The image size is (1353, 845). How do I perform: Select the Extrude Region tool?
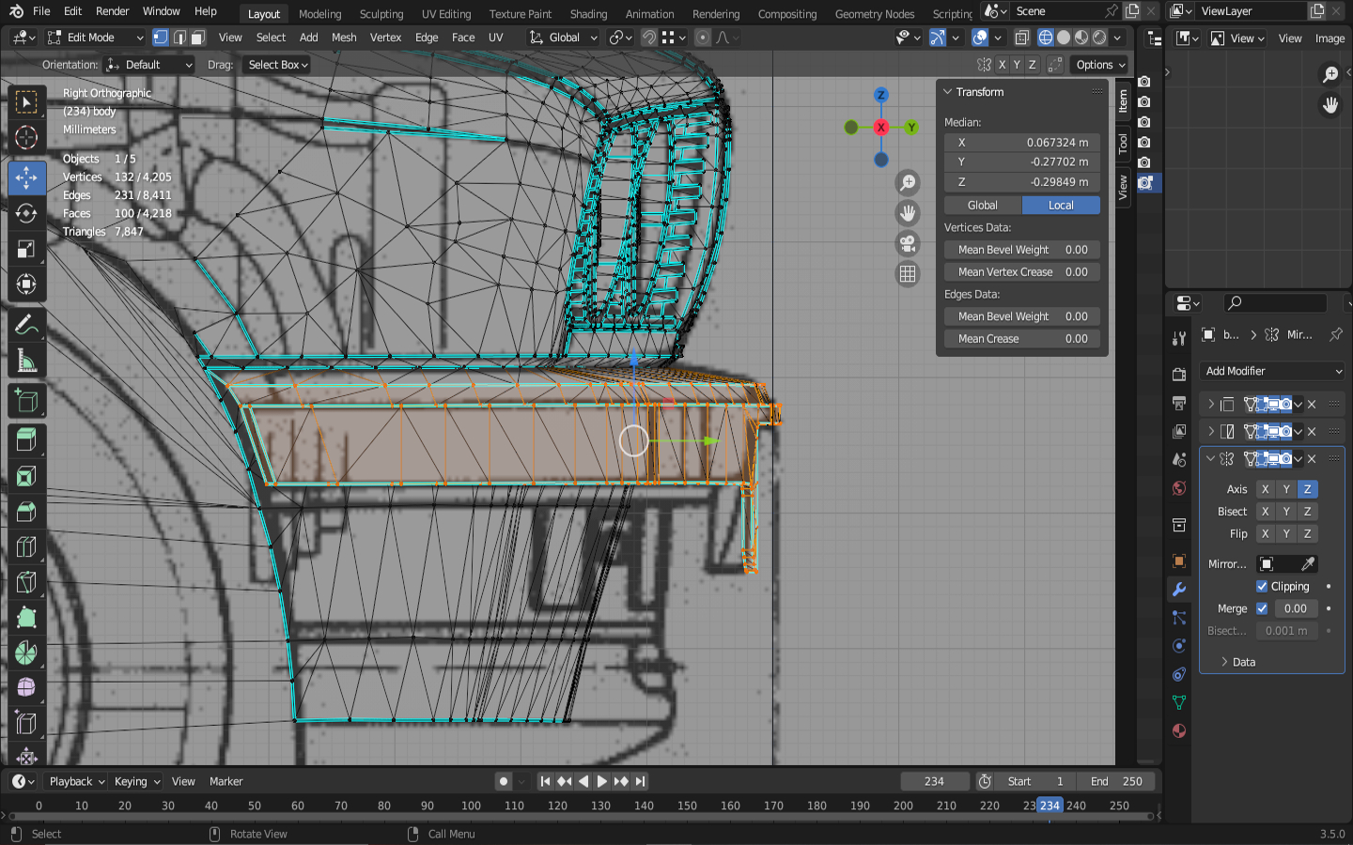coord(26,439)
